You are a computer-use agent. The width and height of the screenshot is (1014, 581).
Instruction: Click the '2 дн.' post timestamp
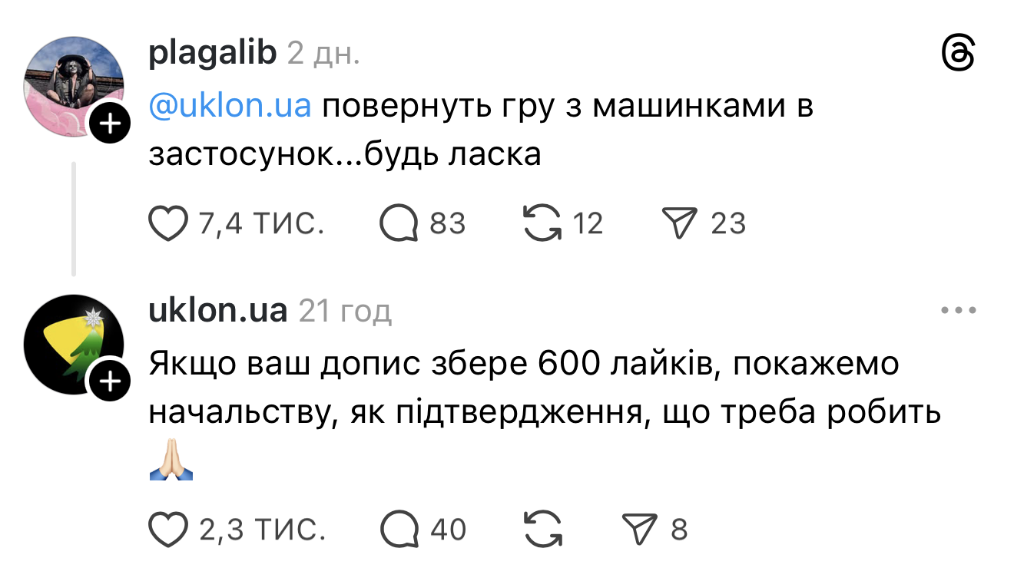pyautogui.click(x=323, y=54)
